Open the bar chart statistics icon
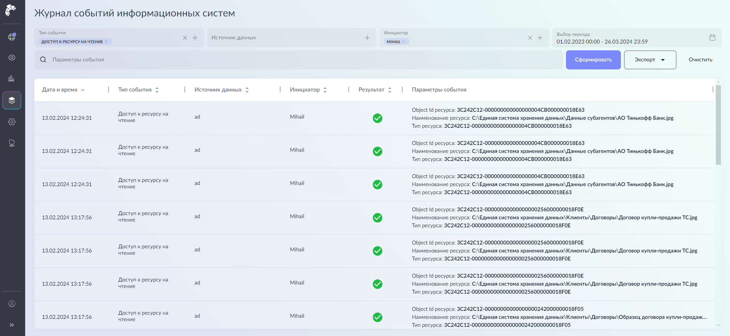Screen dimensions: 730x336 click(x=12, y=79)
